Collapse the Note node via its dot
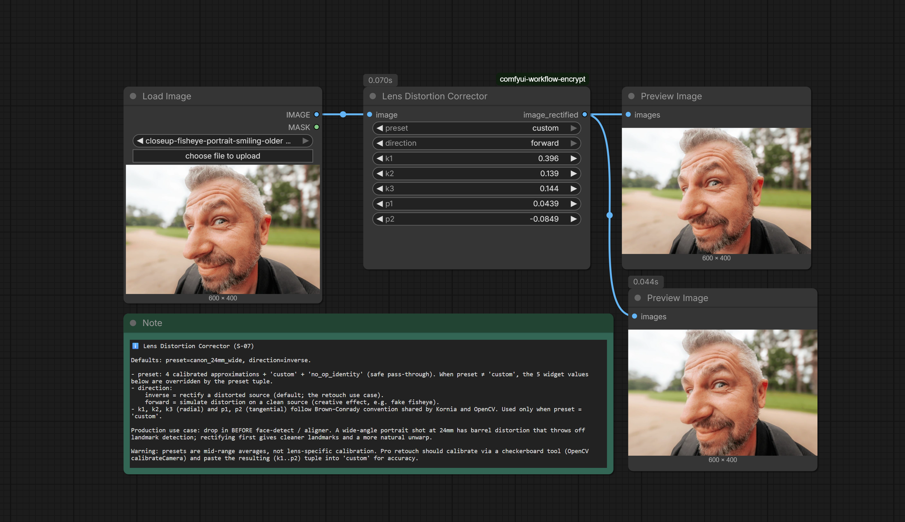The width and height of the screenshot is (905, 522). pyautogui.click(x=133, y=323)
